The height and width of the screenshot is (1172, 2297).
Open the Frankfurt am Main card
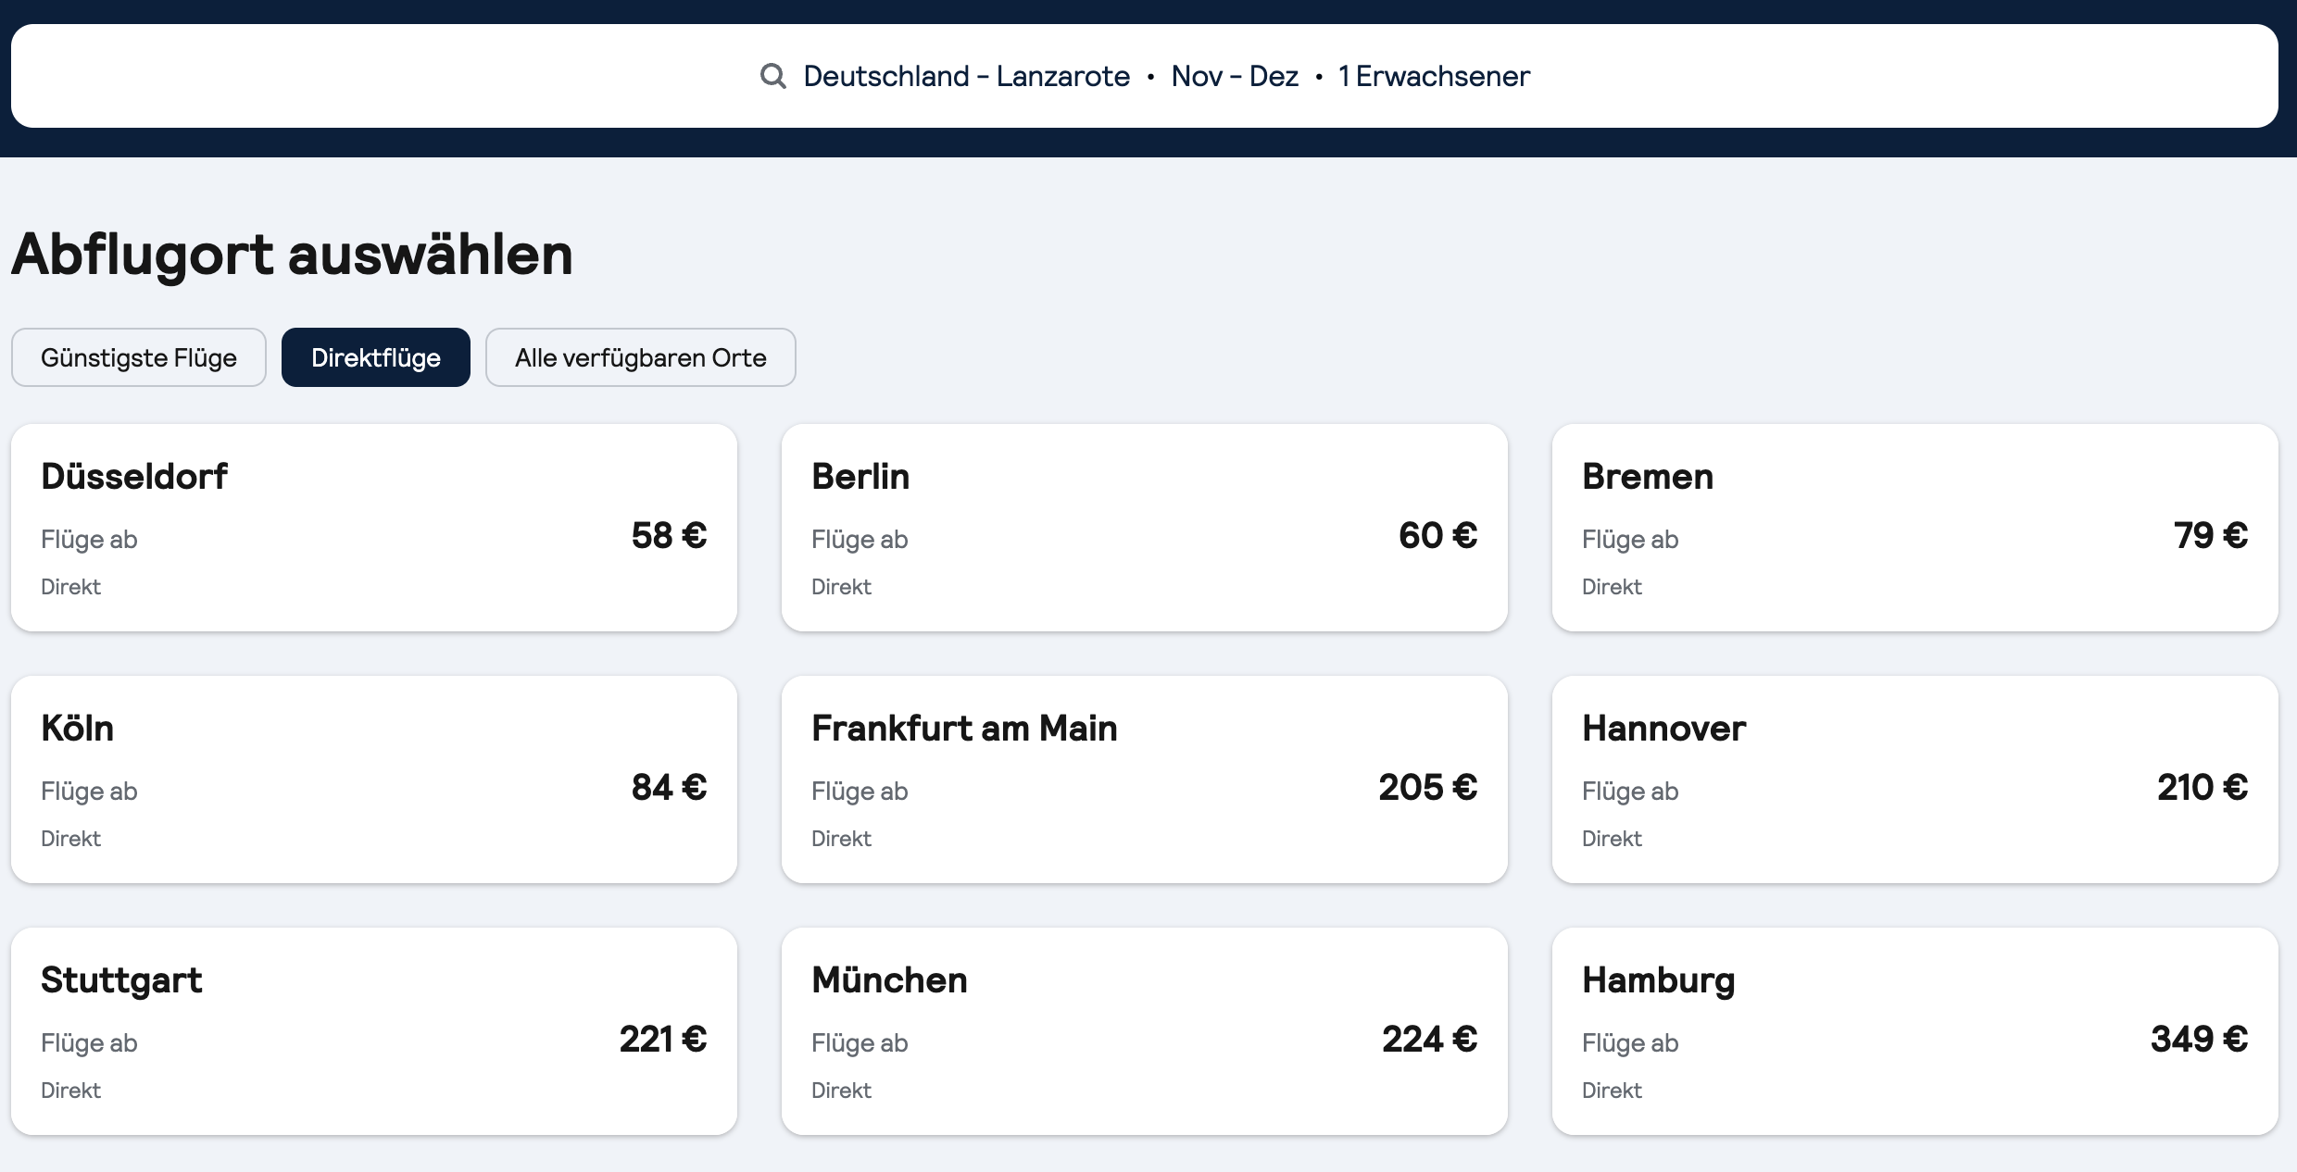(1144, 779)
